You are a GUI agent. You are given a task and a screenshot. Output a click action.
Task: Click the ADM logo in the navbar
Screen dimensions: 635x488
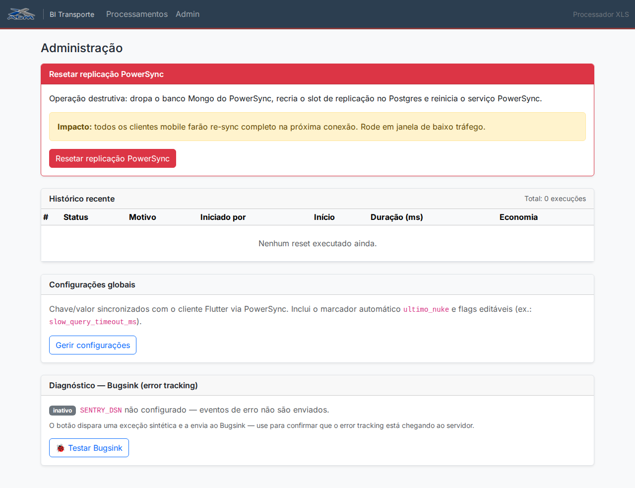21,14
